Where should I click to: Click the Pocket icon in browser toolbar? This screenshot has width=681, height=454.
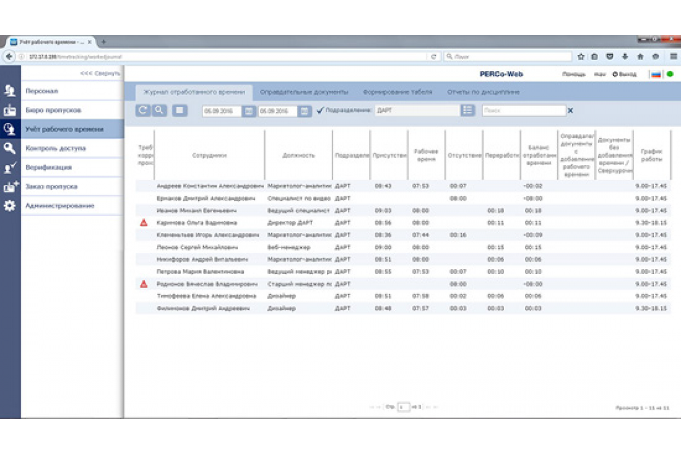[x=610, y=57]
